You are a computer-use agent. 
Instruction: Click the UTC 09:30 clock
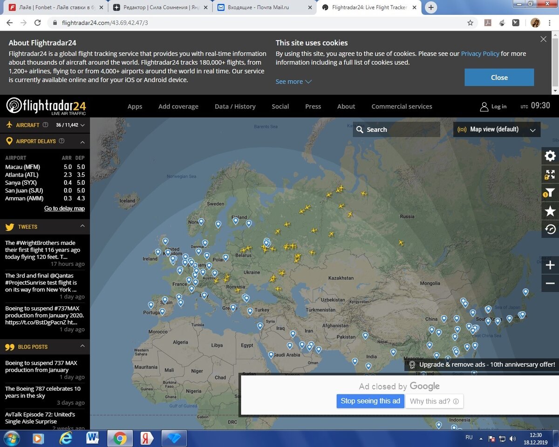click(x=535, y=106)
